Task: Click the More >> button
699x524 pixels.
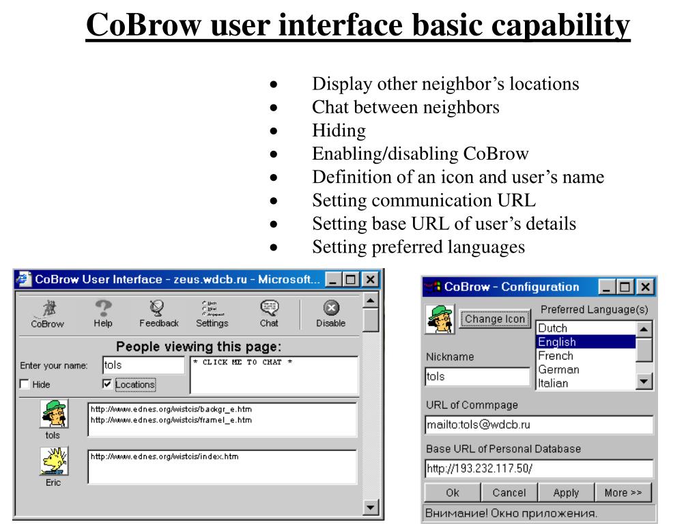Action: [x=623, y=493]
